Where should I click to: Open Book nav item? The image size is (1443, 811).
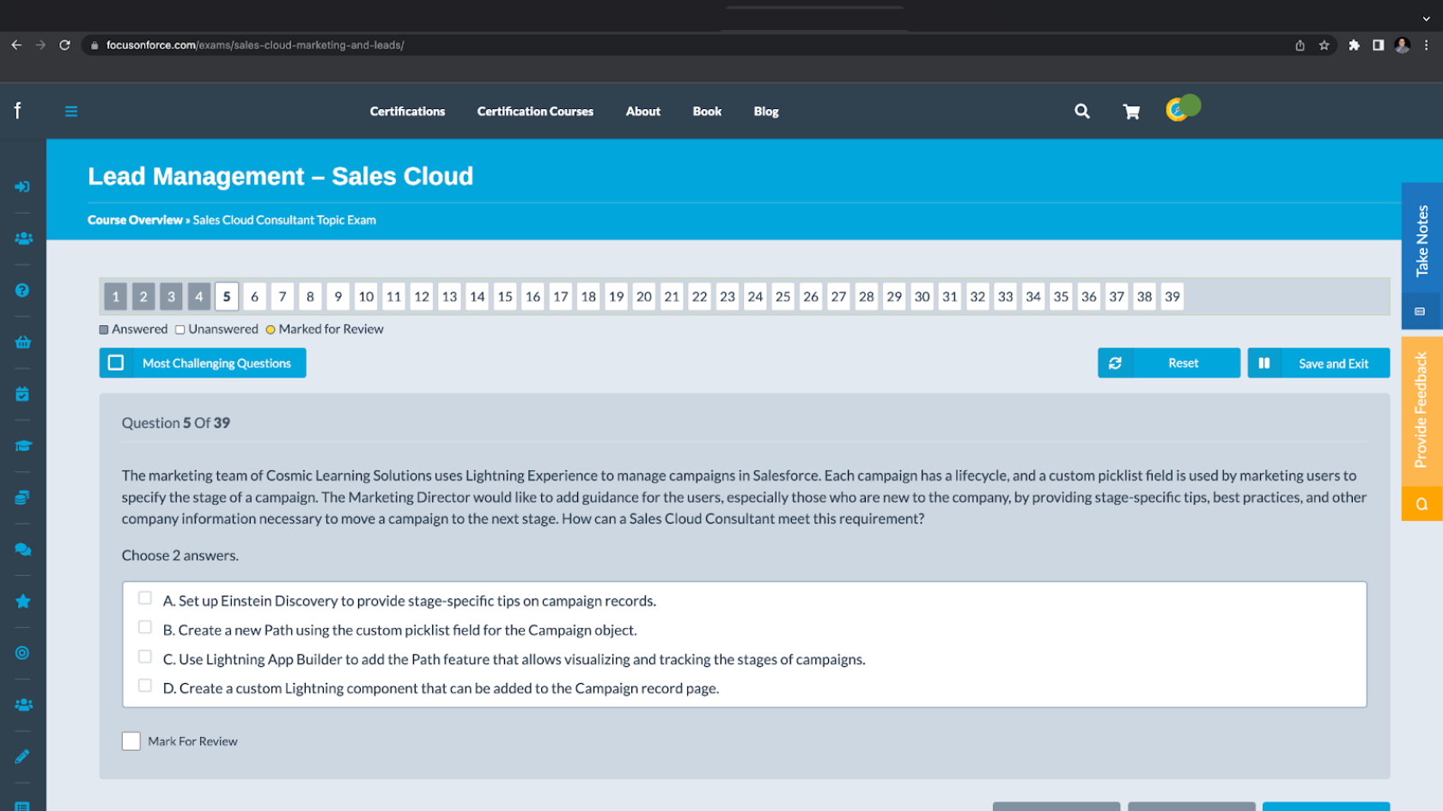707,112
